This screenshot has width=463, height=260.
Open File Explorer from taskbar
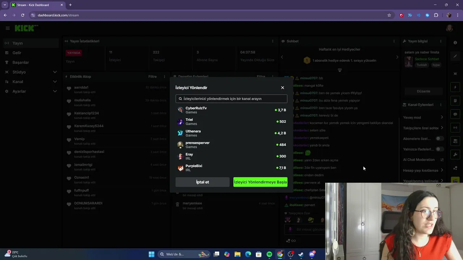[x=238, y=254]
